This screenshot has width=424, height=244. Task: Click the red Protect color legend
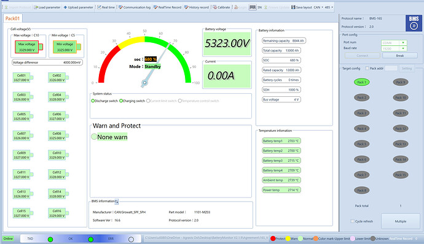click(273, 238)
